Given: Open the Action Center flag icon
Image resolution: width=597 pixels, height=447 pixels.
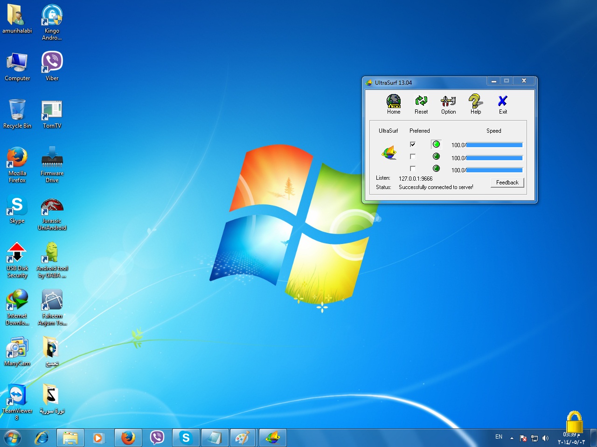Looking at the screenshot, I should click(x=523, y=438).
